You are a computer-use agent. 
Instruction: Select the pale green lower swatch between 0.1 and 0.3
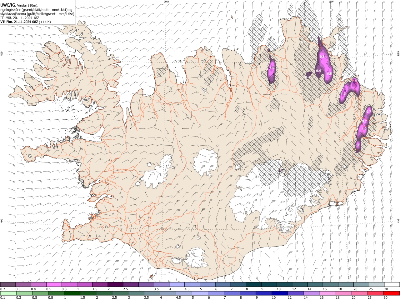[x=8, y=293]
